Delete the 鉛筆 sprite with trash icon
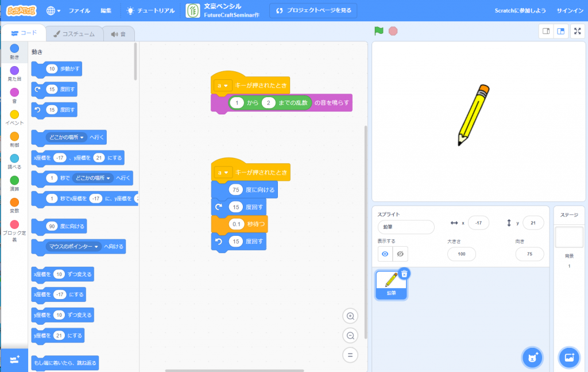This screenshot has width=588, height=372. (404, 274)
